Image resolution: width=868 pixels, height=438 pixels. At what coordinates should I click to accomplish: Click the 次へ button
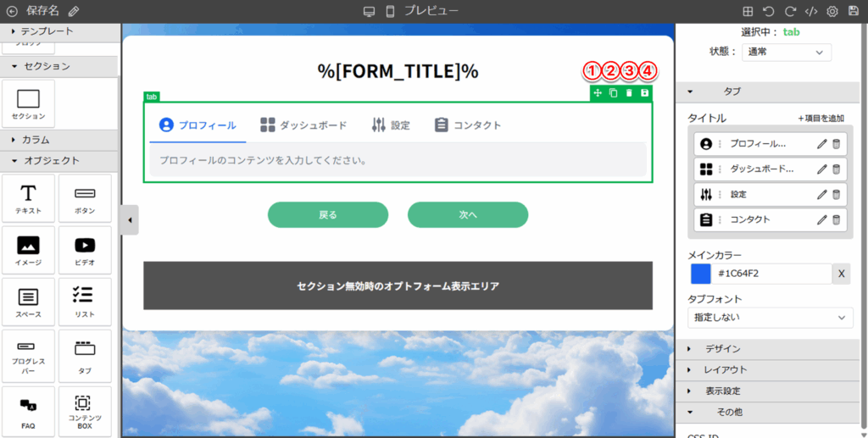click(468, 215)
